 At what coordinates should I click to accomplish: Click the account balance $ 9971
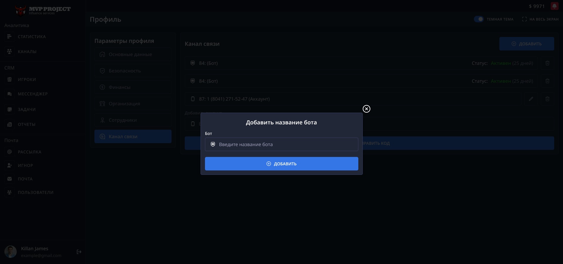point(537,6)
